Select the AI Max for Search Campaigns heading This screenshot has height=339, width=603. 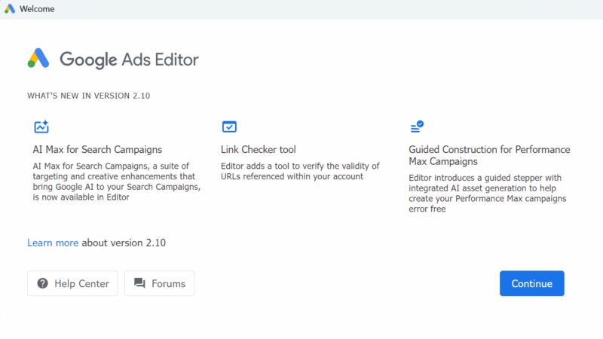pyautogui.click(x=97, y=149)
